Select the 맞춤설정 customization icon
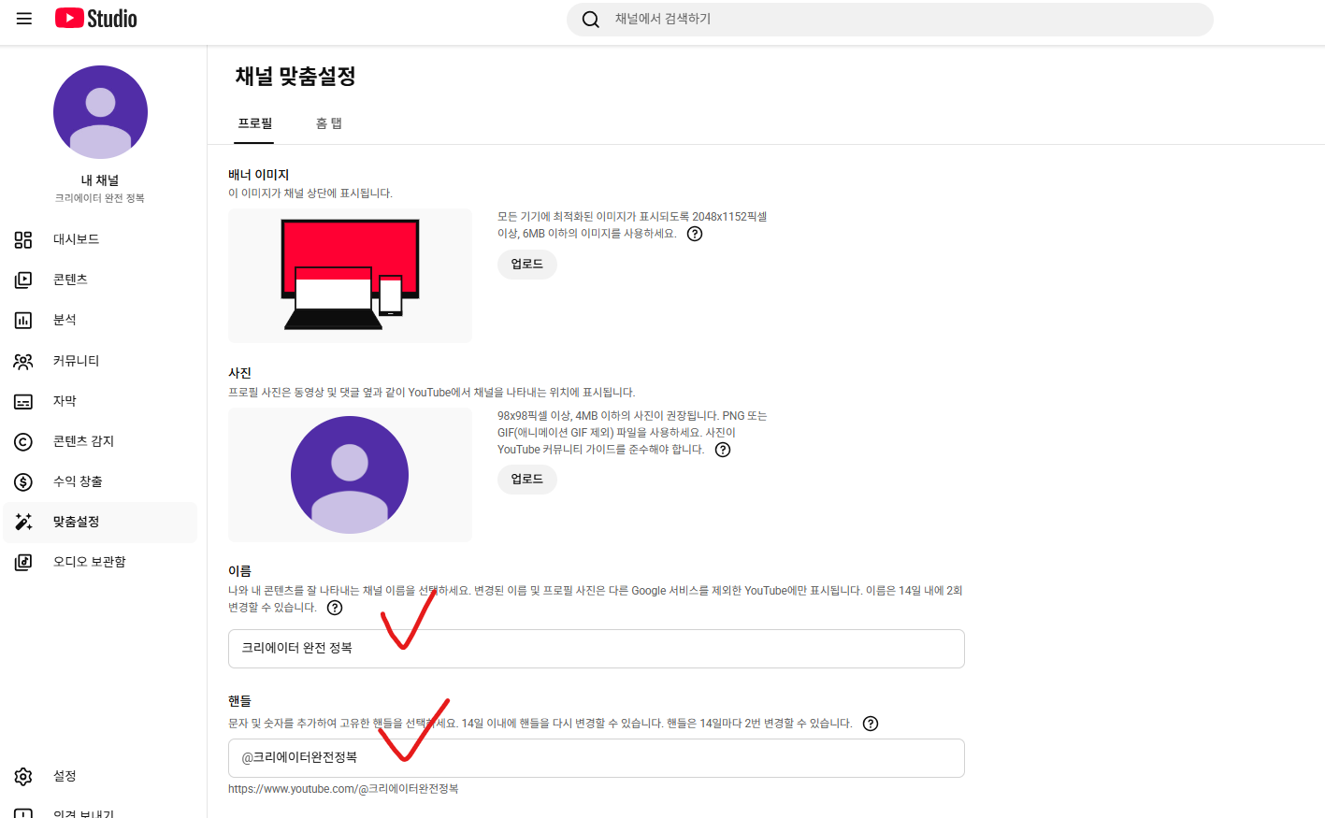The height and width of the screenshot is (818, 1325). pyautogui.click(x=23, y=522)
